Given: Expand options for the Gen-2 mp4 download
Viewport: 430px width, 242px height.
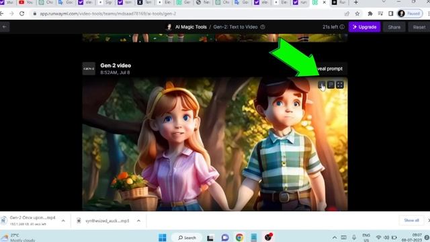Looking at the screenshot, I should [x=63, y=220].
